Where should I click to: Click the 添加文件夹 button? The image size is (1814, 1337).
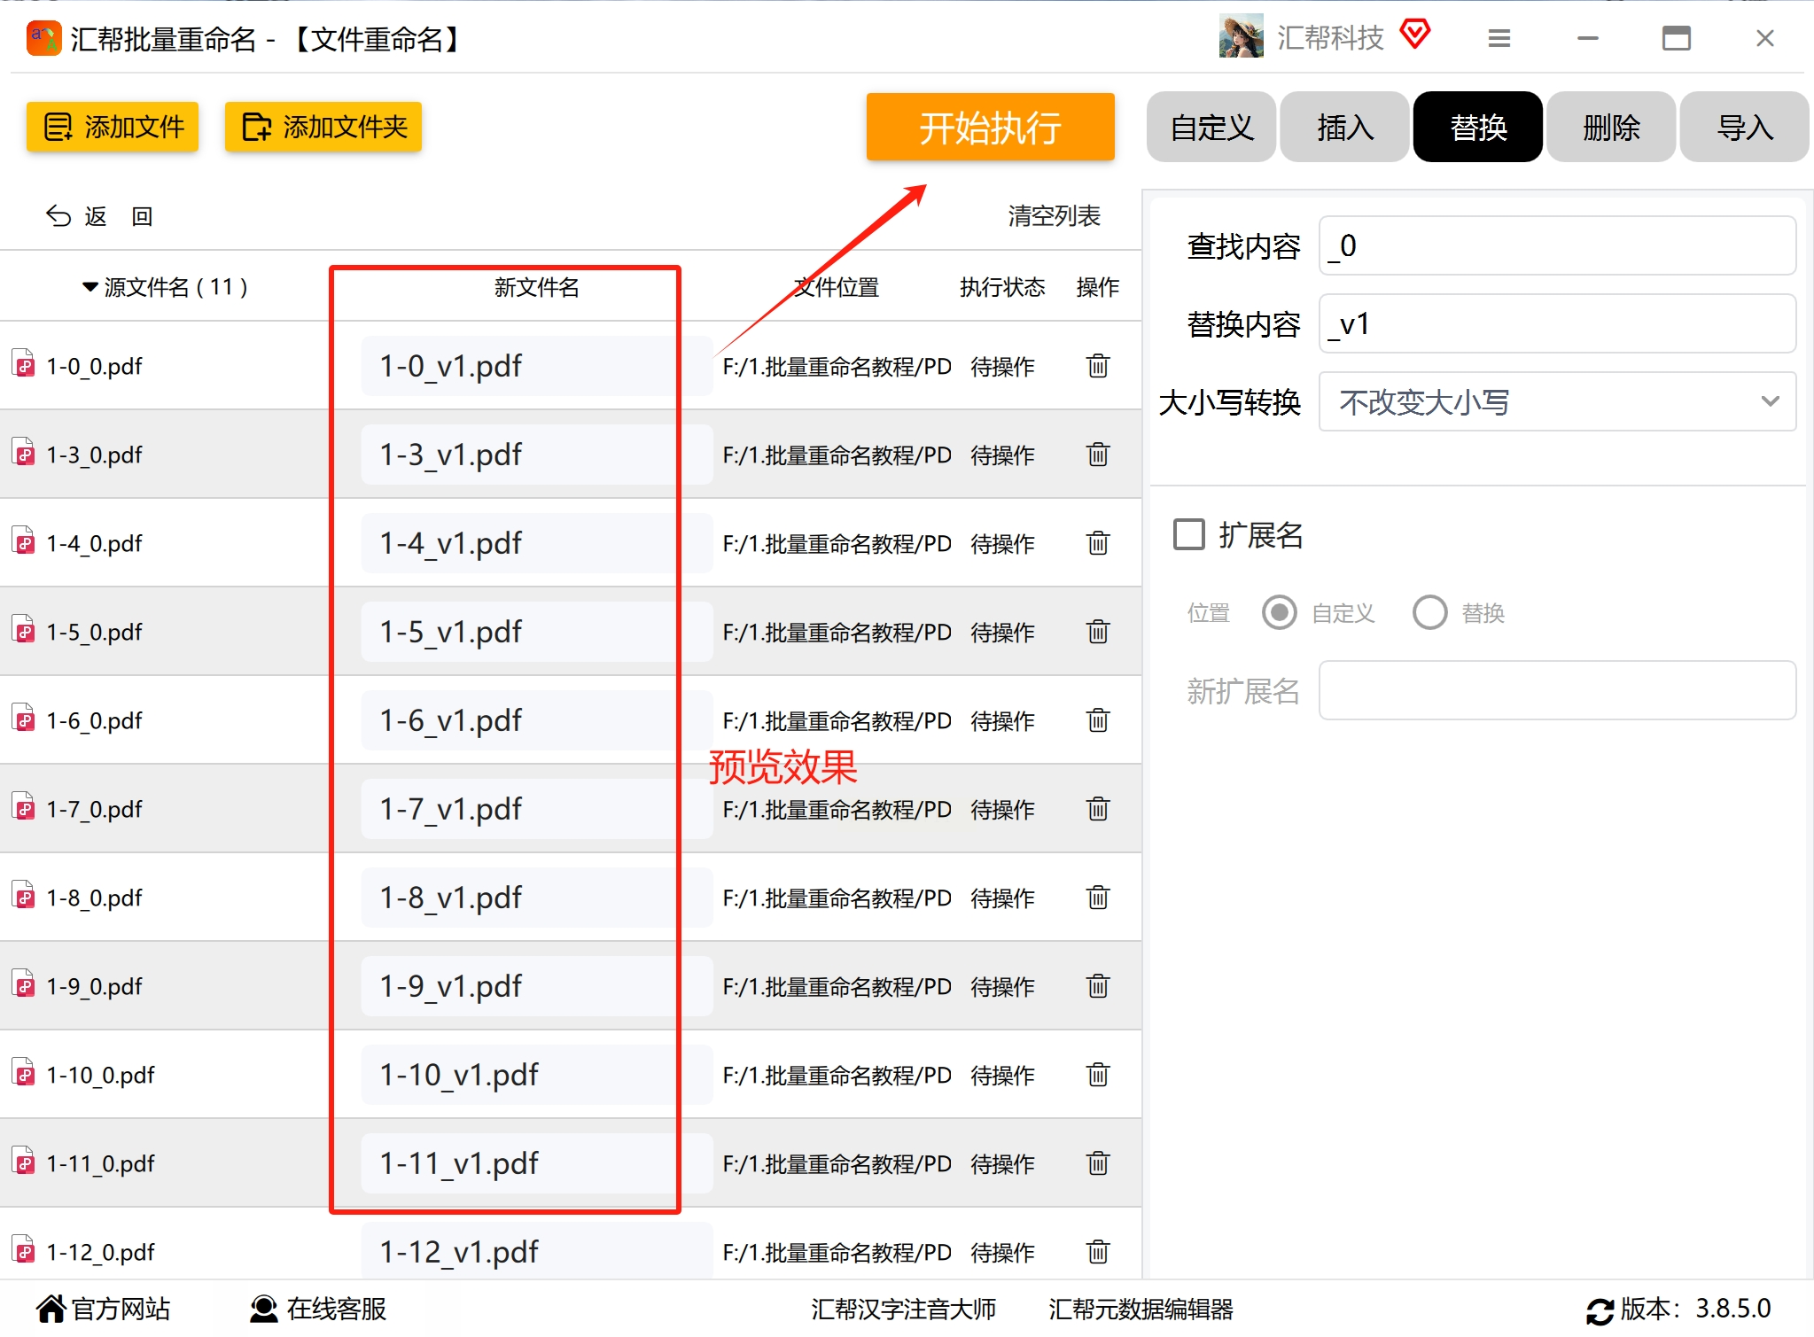click(x=323, y=128)
